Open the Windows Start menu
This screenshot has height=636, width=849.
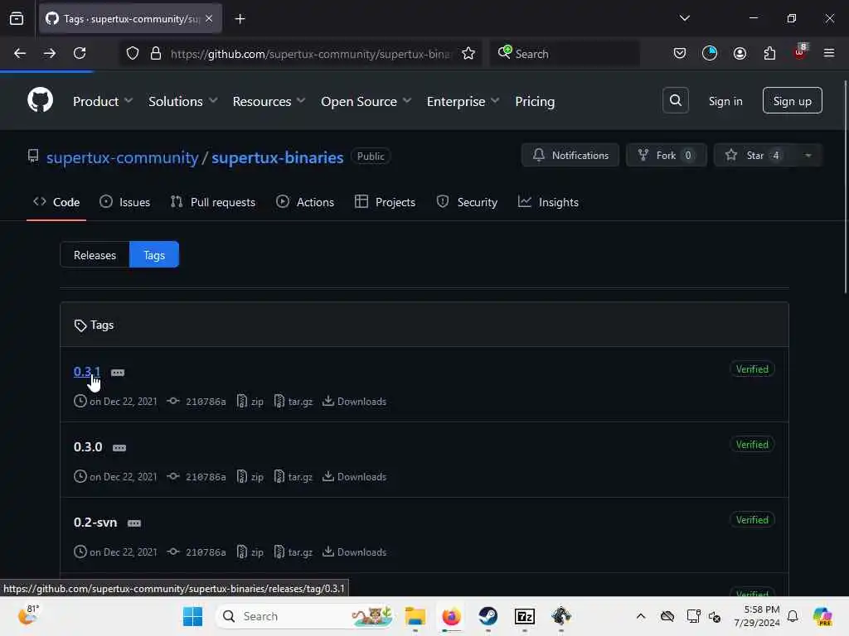coord(192,616)
